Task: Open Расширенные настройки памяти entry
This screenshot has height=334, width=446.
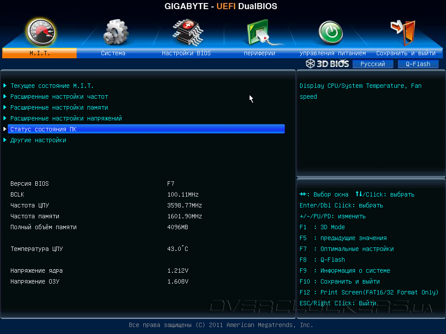Action: click(59, 107)
